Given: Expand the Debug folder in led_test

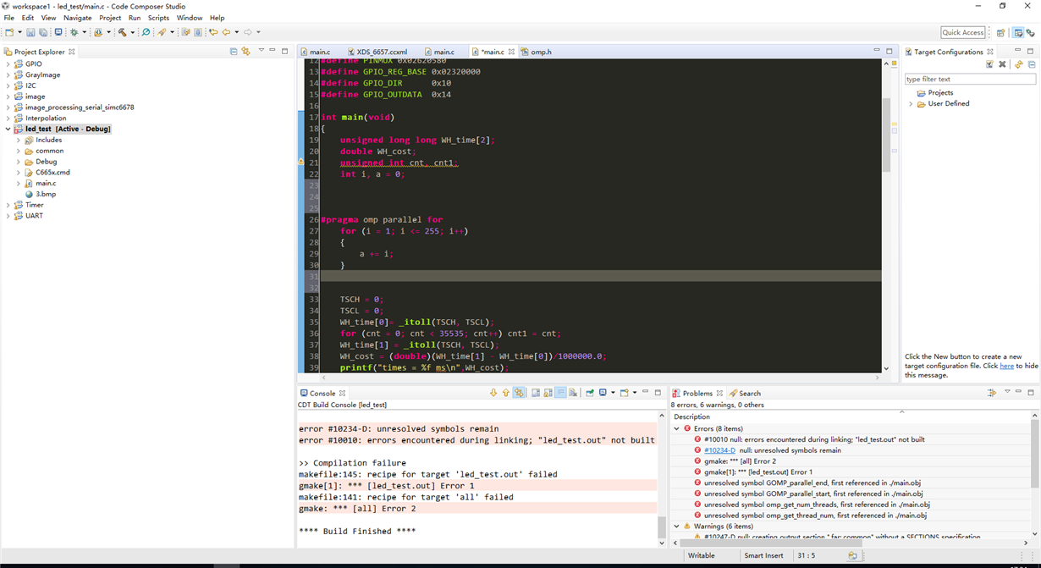Looking at the screenshot, I should click(19, 162).
